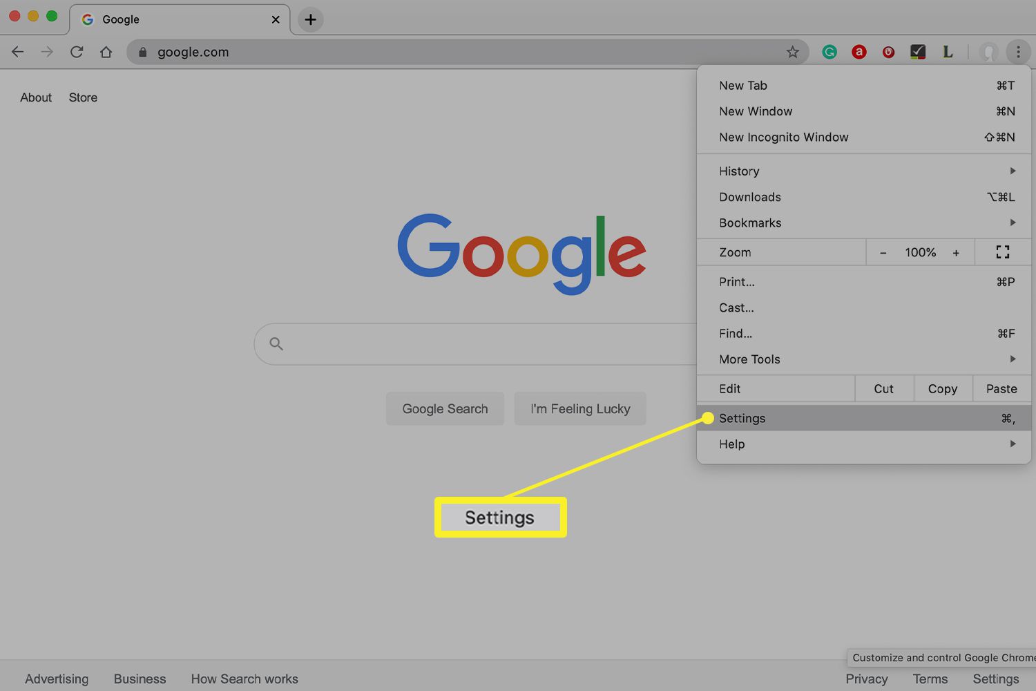Open the Grammarly extension icon

[x=829, y=52]
